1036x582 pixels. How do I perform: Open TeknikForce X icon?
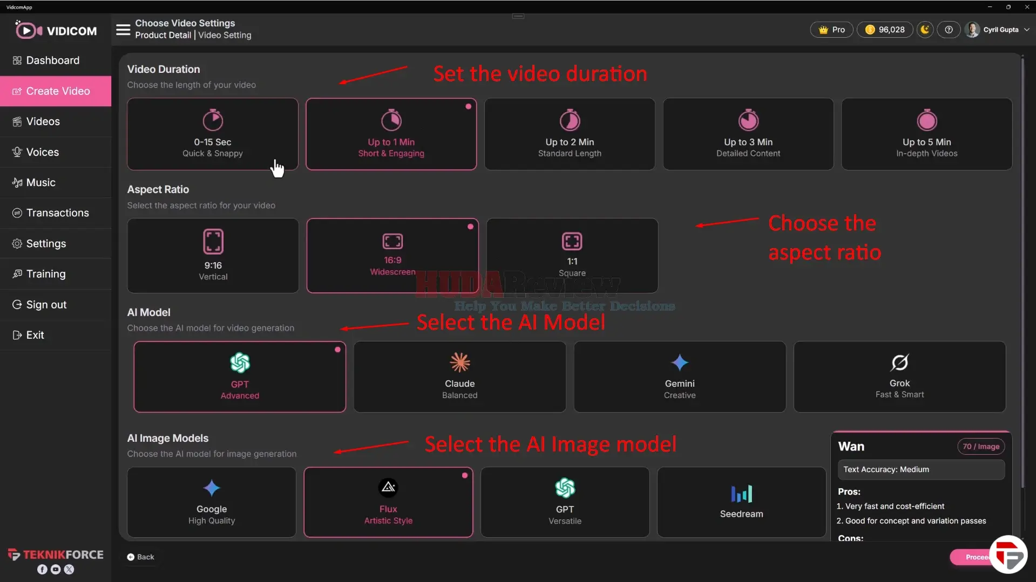tap(69, 570)
